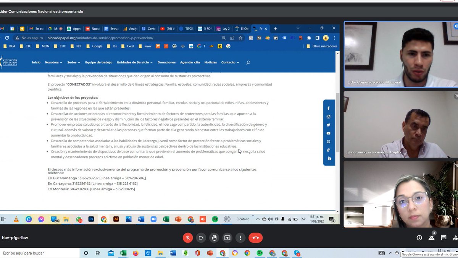Raise hand in the Meet call
The width and height of the screenshot is (458, 258).
(x=214, y=238)
